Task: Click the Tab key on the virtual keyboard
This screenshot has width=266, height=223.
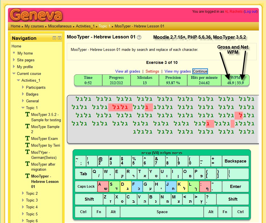Action: coord(83,174)
